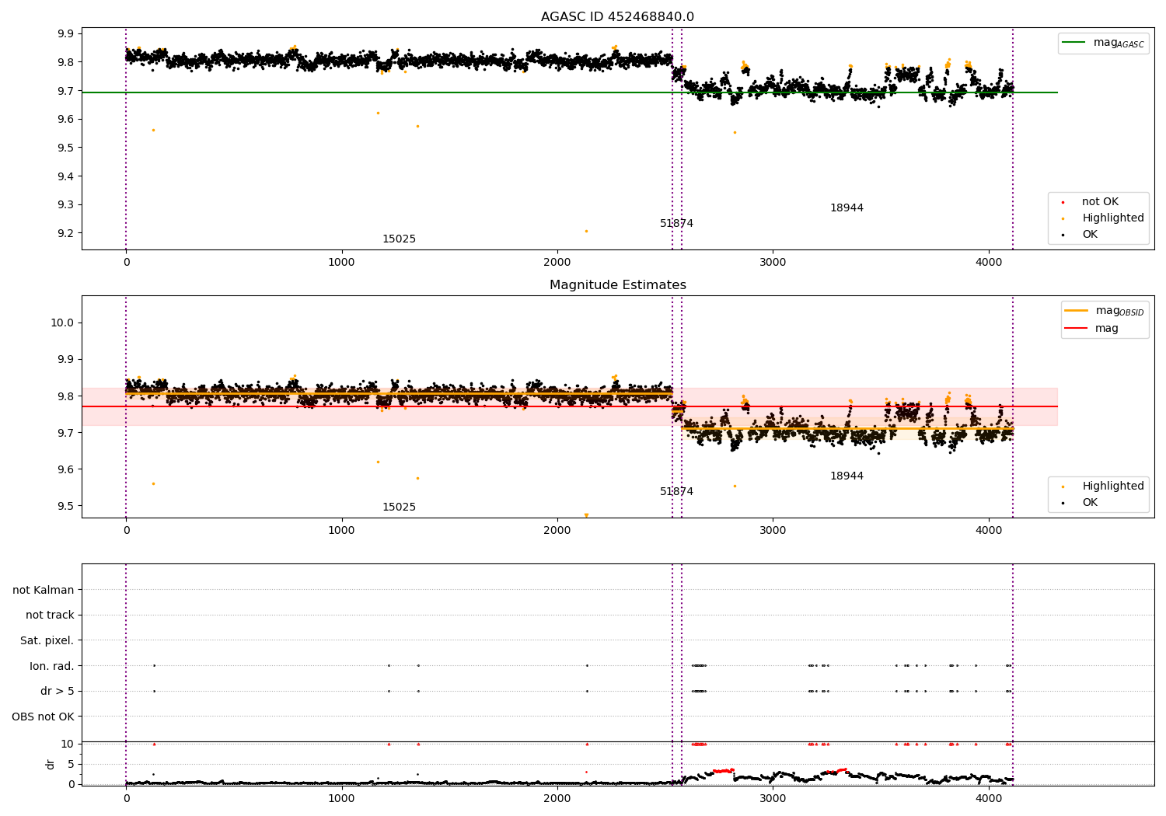This screenshot has width=1166, height=816.
Task: Click the plot title "AGASC ID 452468840.0"
Action: pos(617,17)
